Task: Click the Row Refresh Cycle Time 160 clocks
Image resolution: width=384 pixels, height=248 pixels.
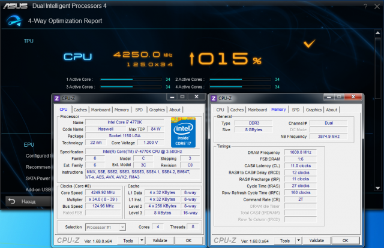Action: pos(301,192)
